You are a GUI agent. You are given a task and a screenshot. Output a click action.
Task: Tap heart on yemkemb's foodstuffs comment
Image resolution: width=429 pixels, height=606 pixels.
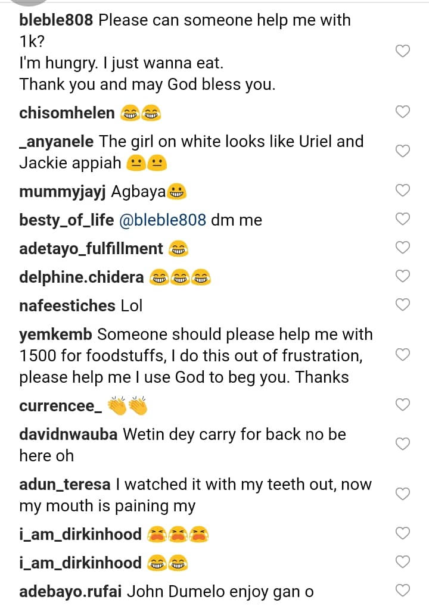pos(403,355)
